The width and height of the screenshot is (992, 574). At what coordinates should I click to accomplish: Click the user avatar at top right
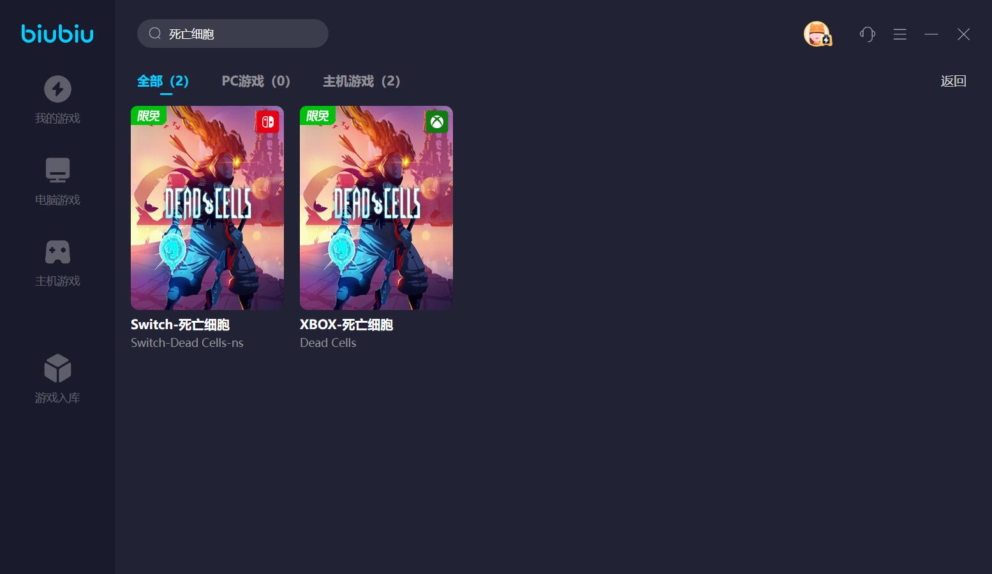coord(817,34)
